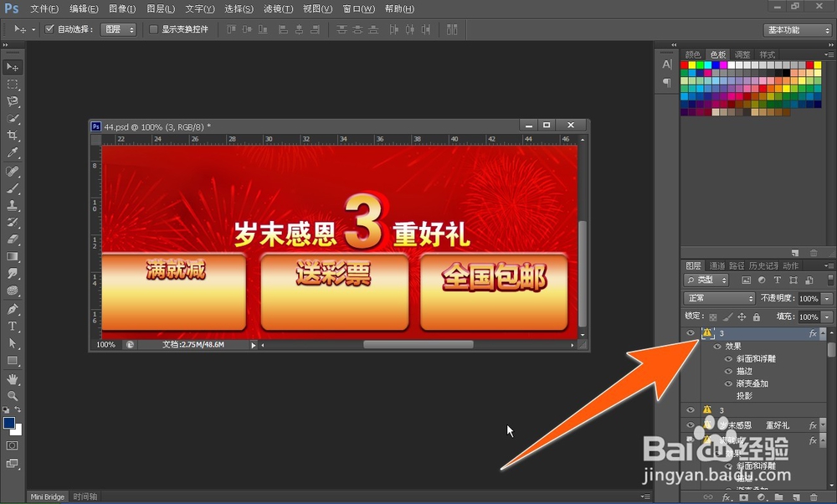This screenshot has width=837, height=504.
Task: Open the Character panel icon
Action: click(x=667, y=64)
